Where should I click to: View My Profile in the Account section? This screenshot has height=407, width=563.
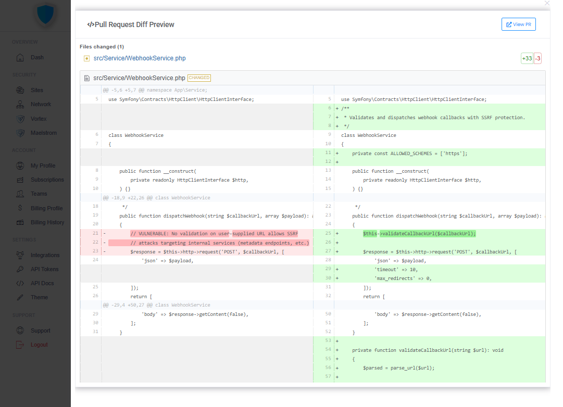point(44,166)
